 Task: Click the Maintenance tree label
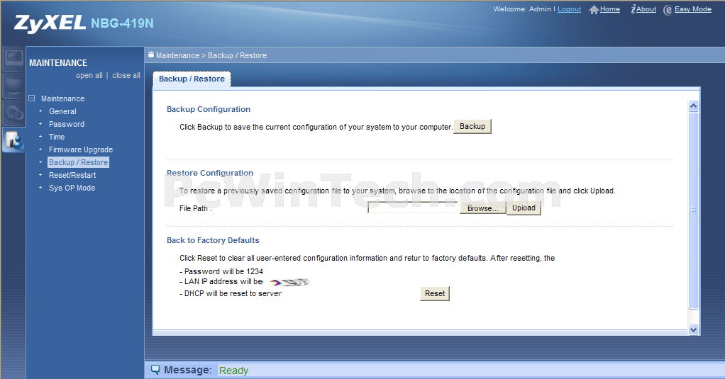[x=63, y=98]
